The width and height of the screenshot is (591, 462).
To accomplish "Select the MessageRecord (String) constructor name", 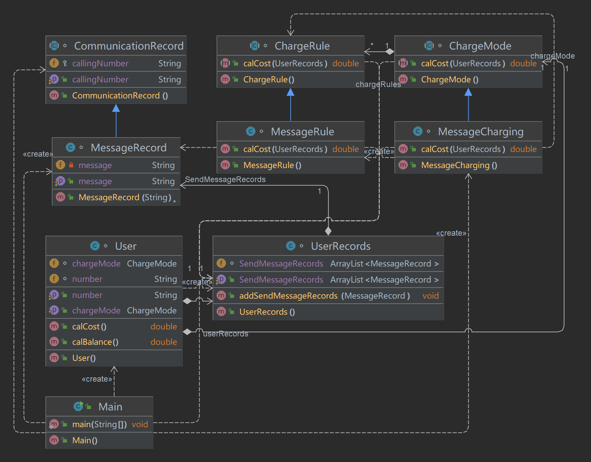I will [125, 197].
